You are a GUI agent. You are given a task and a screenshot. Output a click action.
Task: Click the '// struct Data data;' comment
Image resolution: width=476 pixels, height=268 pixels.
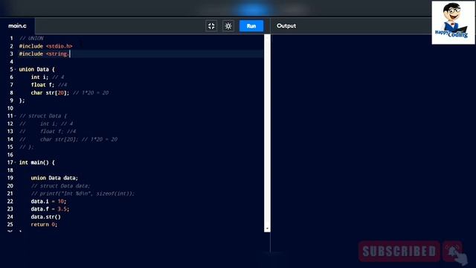click(60, 185)
